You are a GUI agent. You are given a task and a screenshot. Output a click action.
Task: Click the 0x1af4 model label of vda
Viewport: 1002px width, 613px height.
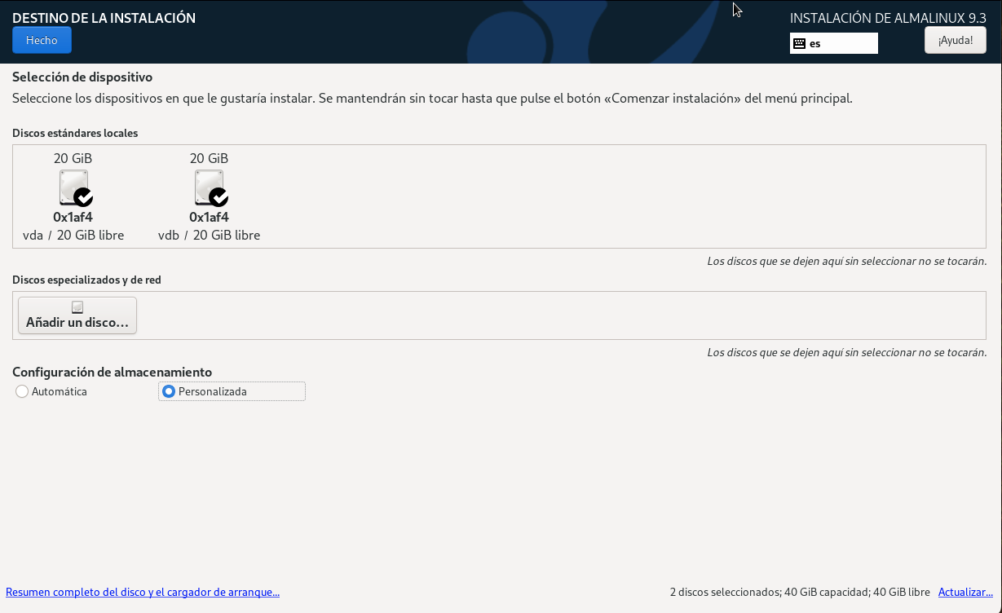click(x=73, y=217)
